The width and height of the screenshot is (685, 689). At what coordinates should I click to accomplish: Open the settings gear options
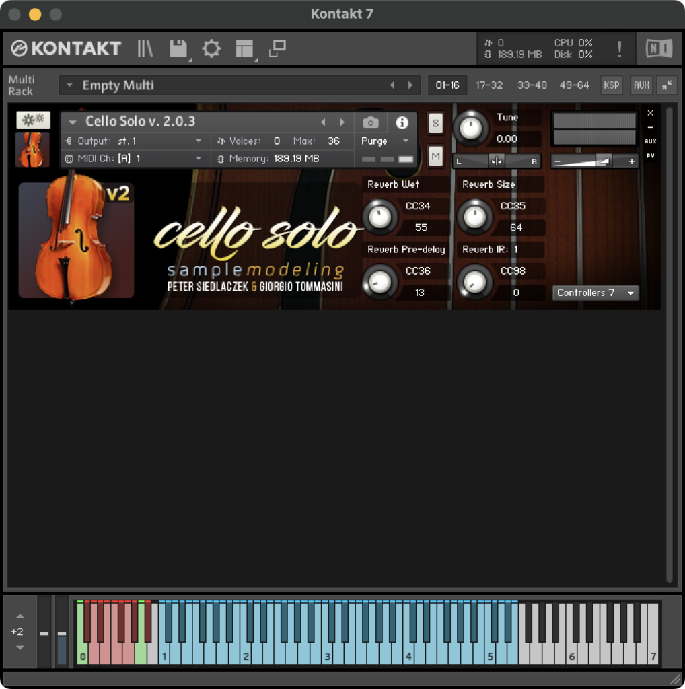point(211,48)
